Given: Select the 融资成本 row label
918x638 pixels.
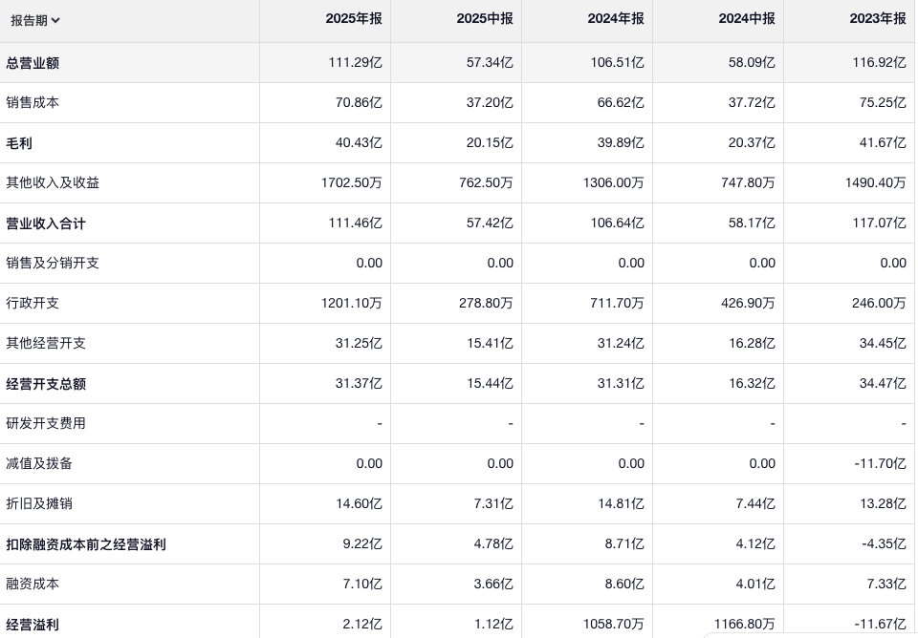Looking at the screenshot, I should point(33,584).
